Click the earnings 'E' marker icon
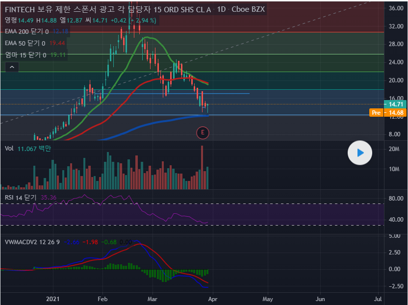This screenshot has width=408, height=305. 203,132
